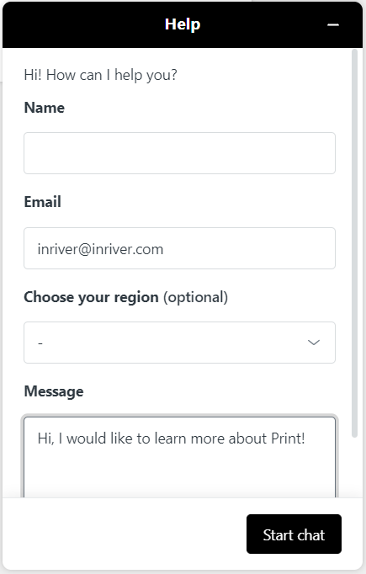Focus the empty Name input field
Viewport: 366px width, 574px height.
179,153
